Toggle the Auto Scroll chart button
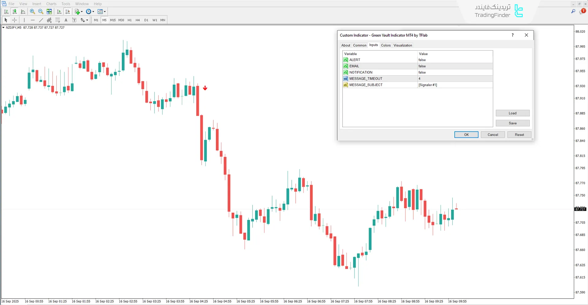This screenshot has height=305, width=588. coord(59,12)
